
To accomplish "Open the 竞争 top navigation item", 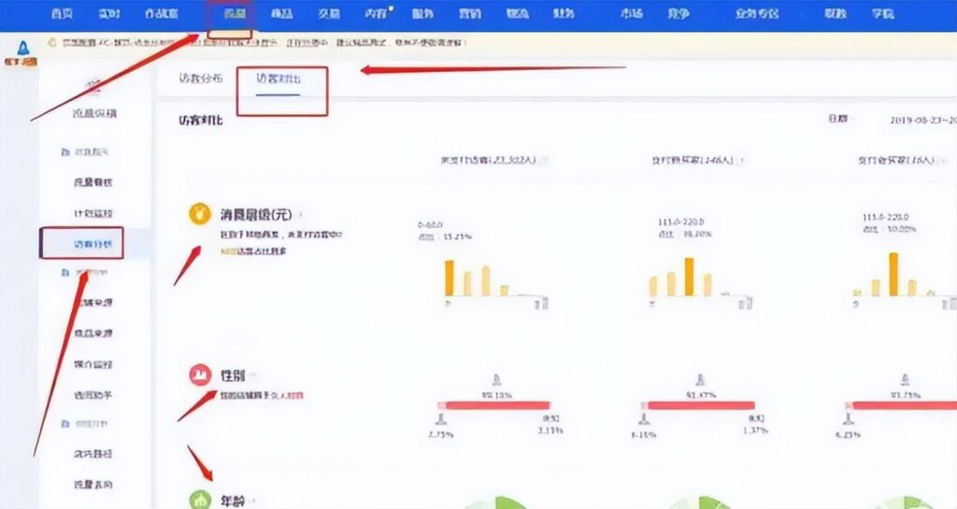I will tap(678, 13).
